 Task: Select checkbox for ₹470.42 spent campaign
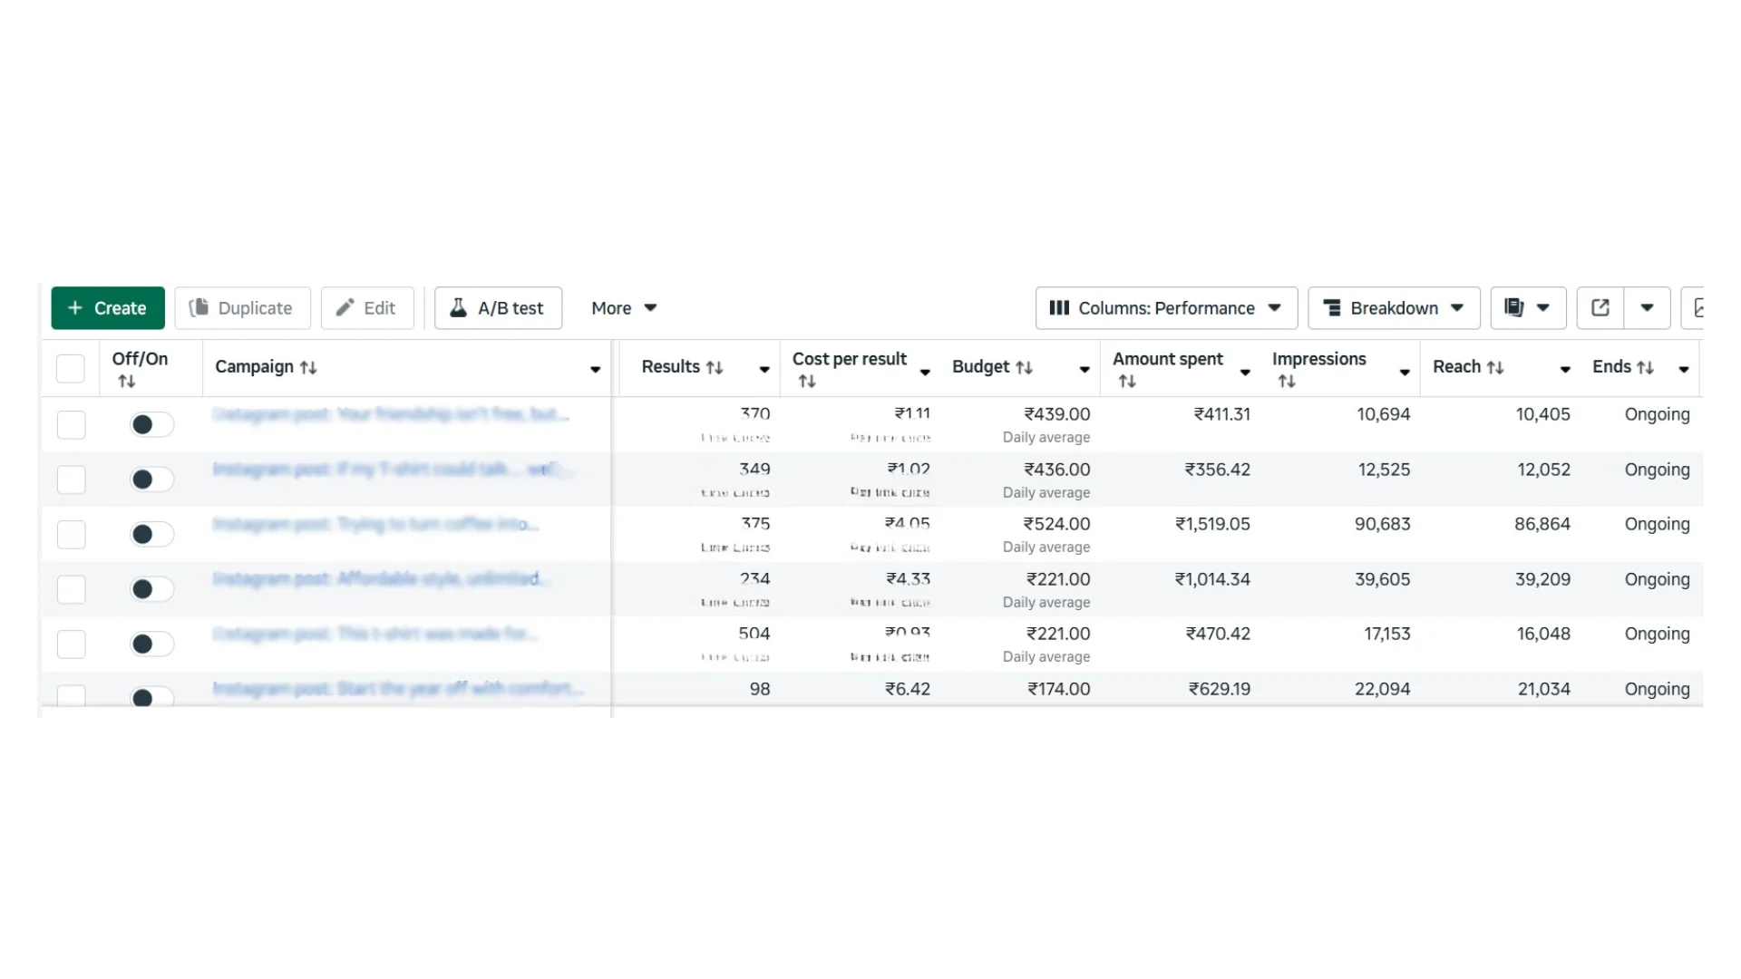(71, 645)
